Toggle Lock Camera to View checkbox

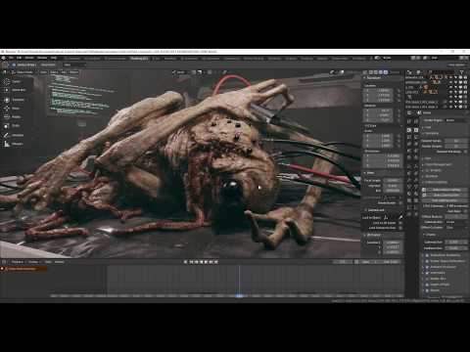400,228
